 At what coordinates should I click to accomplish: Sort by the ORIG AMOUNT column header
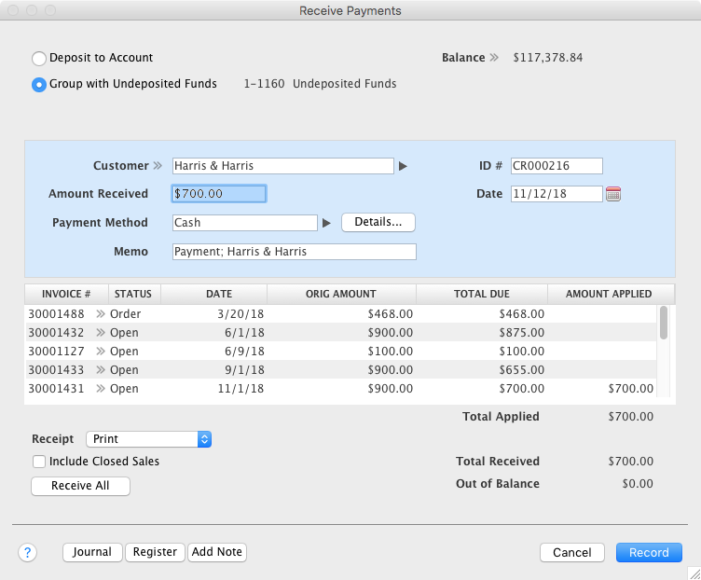click(x=341, y=294)
